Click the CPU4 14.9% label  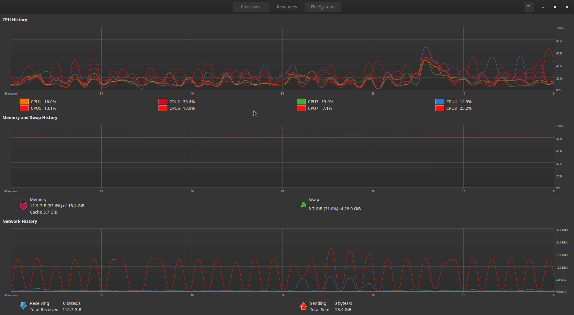[459, 102]
